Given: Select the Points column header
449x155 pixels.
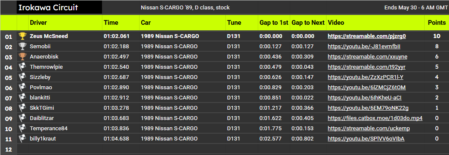Looking at the screenshot, I should 437,23.
